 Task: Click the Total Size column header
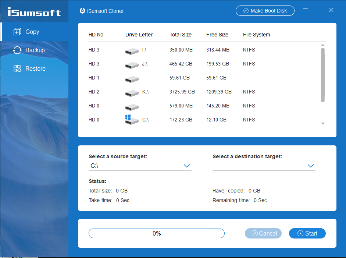click(181, 35)
